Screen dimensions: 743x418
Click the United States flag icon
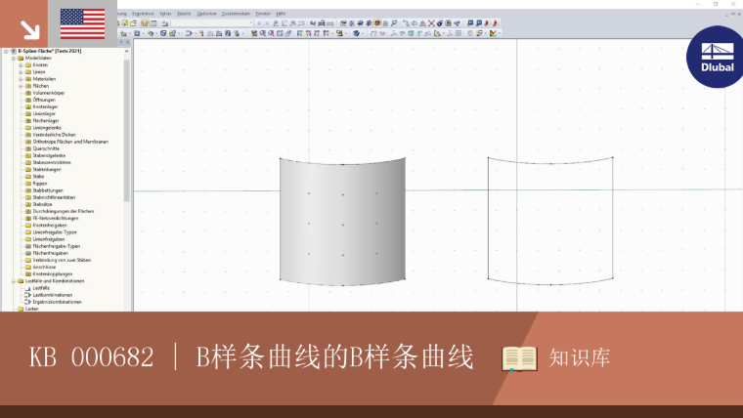pyautogui.click(x=82, y=23)
